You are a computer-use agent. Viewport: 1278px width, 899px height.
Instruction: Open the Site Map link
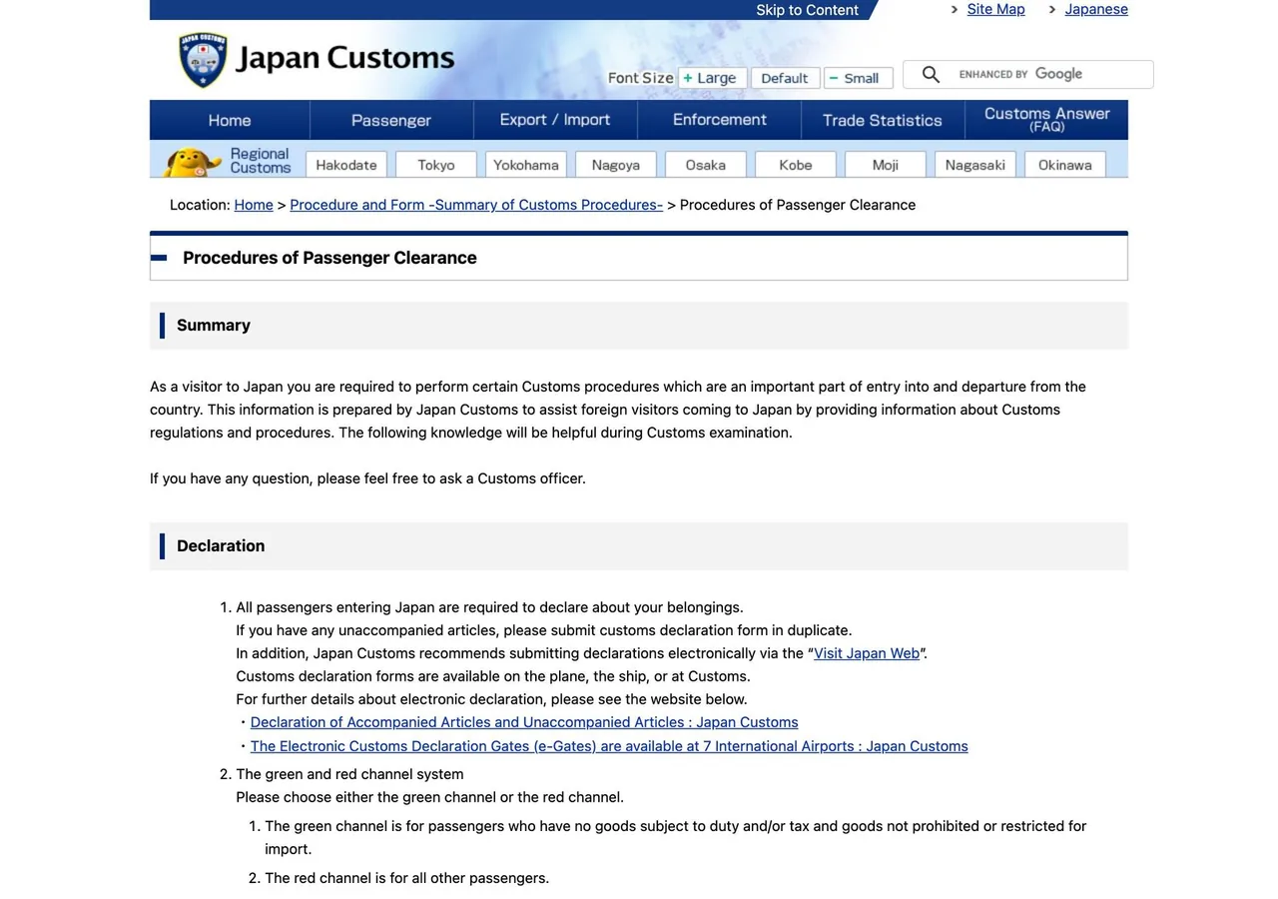(x=995, y=9)
